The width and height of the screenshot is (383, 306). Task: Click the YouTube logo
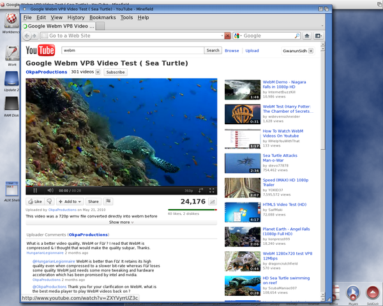coord(40,50)
